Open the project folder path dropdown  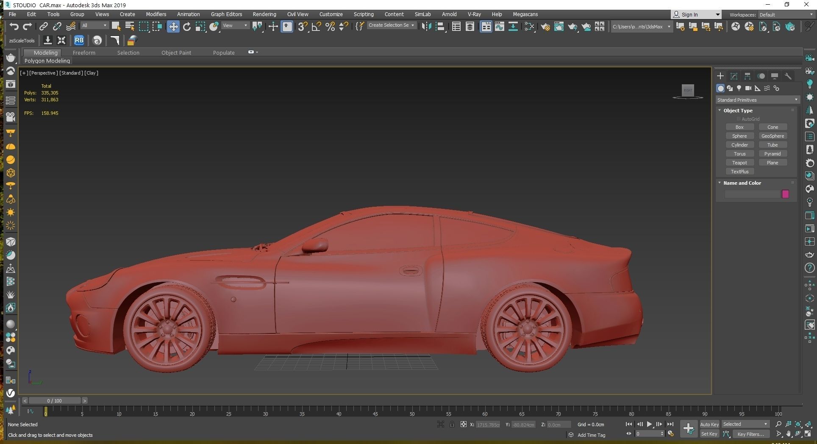642,27
